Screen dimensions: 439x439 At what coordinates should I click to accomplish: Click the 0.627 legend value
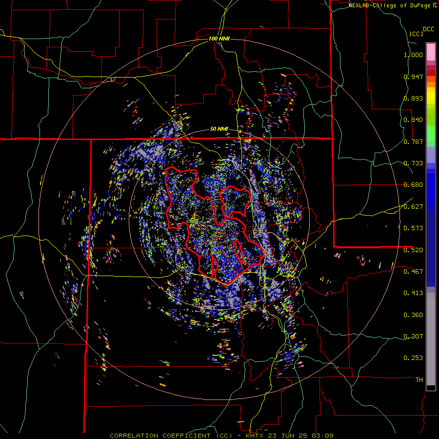413,206
